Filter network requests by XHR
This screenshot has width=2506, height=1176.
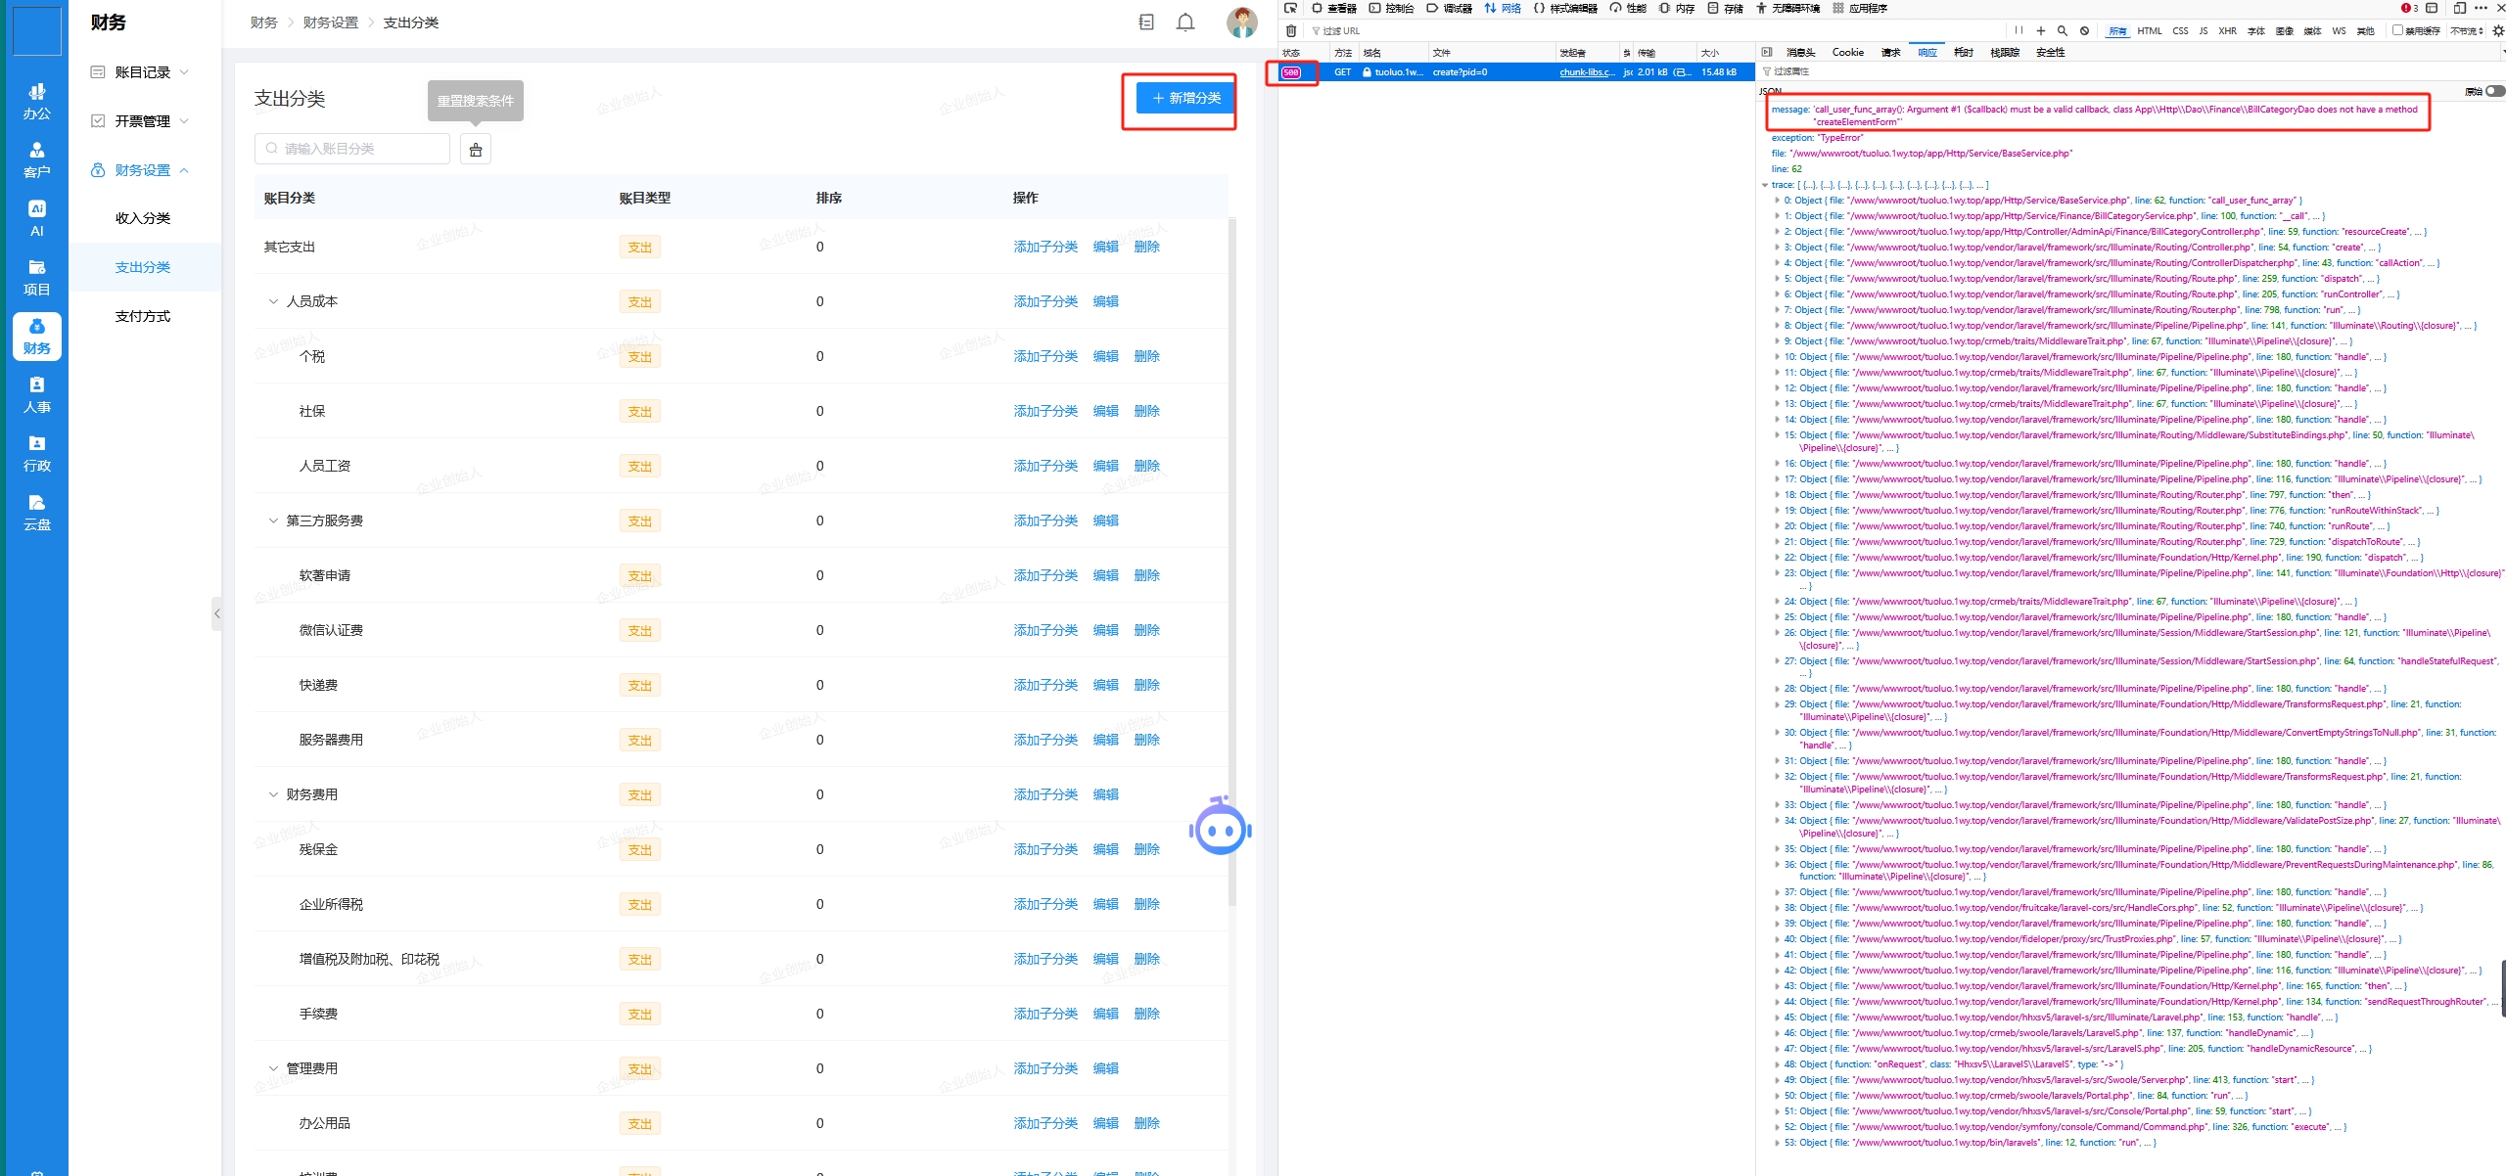click(x=2227, y=30)
